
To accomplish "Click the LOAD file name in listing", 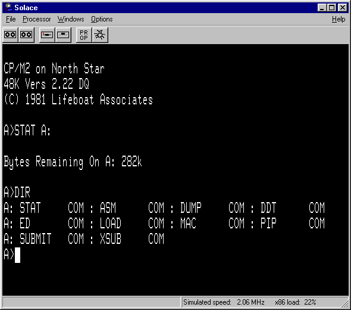I will pos(111,223).
